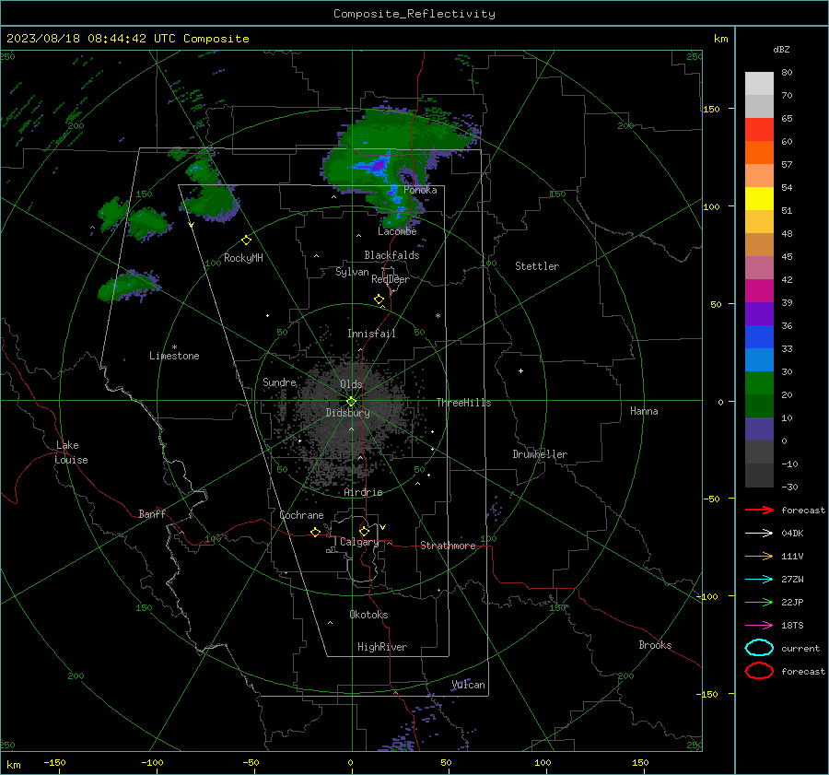Click the 80 dBZ scale value
This screenshot has width=829, height=775.
click(787, 72)
